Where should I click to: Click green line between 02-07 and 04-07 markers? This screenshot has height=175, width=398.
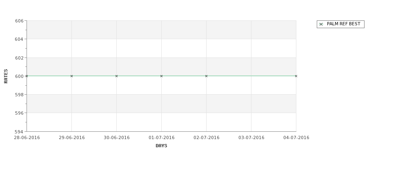[x=251, y=76]
